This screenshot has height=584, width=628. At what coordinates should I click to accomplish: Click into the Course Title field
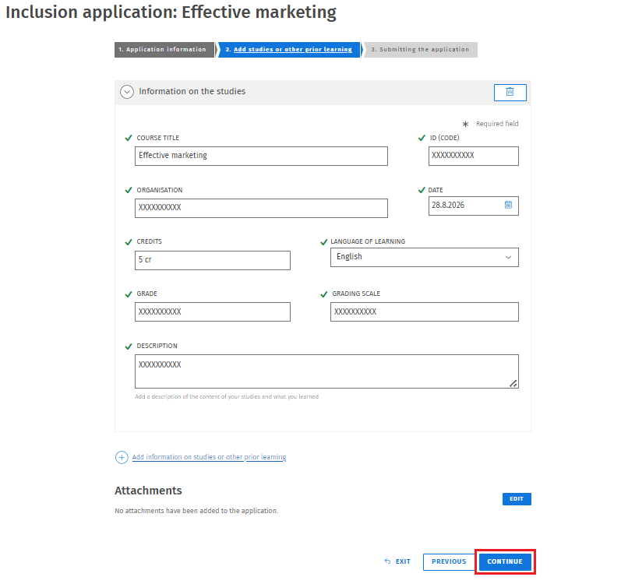point(261,156)
